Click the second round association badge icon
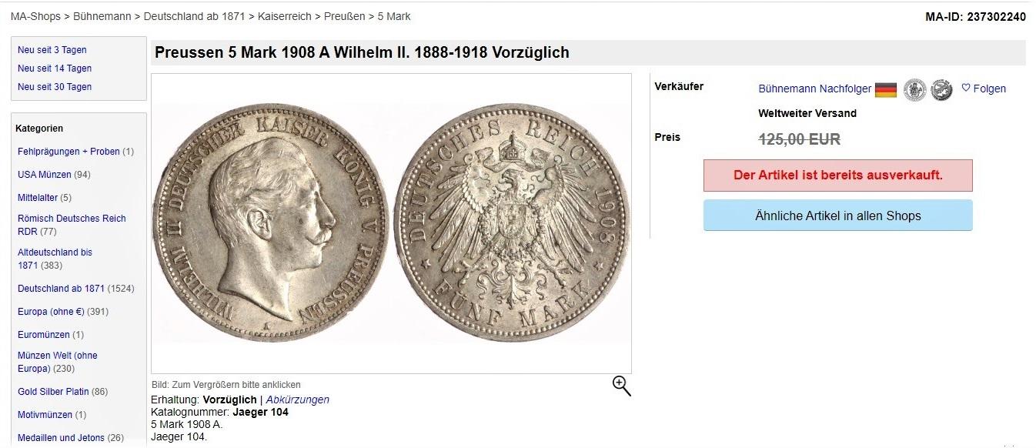 (x=942, y=89)
